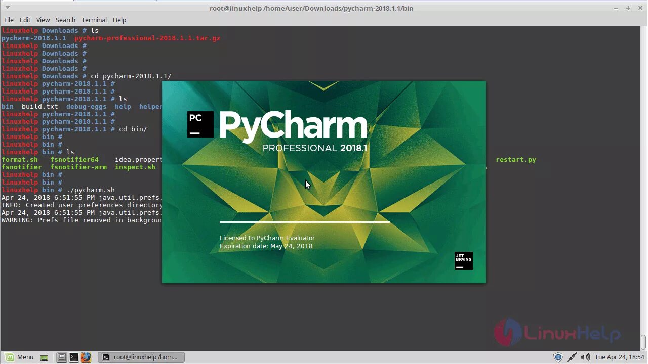Click the 'restart.py' file name
Screen dimensions: 648x364
pyautogui.click(x=516, y=160)
